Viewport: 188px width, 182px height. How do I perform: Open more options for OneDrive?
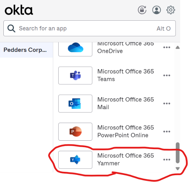coord(167,47)
